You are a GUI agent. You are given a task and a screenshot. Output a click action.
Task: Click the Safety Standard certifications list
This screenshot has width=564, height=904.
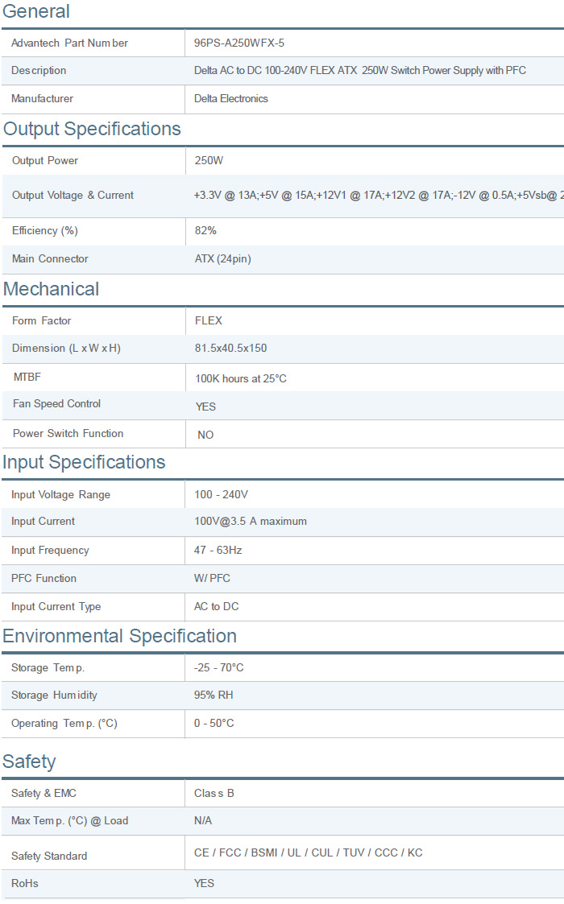click(x=308, y=852)
